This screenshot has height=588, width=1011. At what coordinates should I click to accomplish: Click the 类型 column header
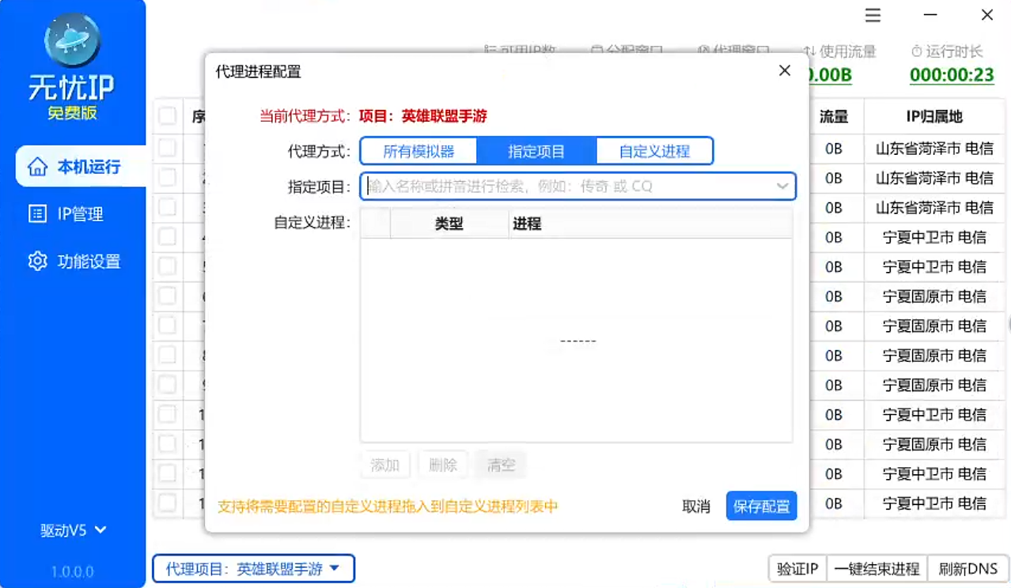coord(449,224)
